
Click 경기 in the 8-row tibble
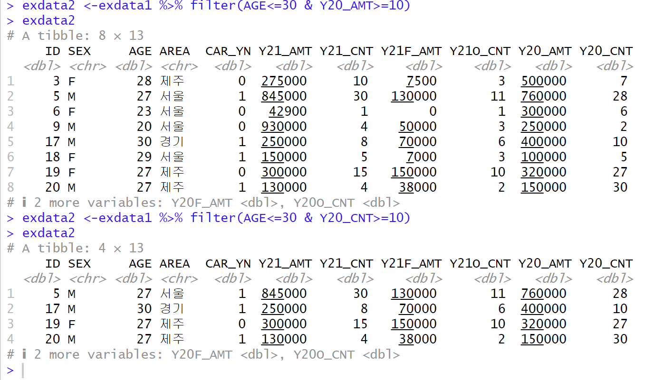[172, 142]
